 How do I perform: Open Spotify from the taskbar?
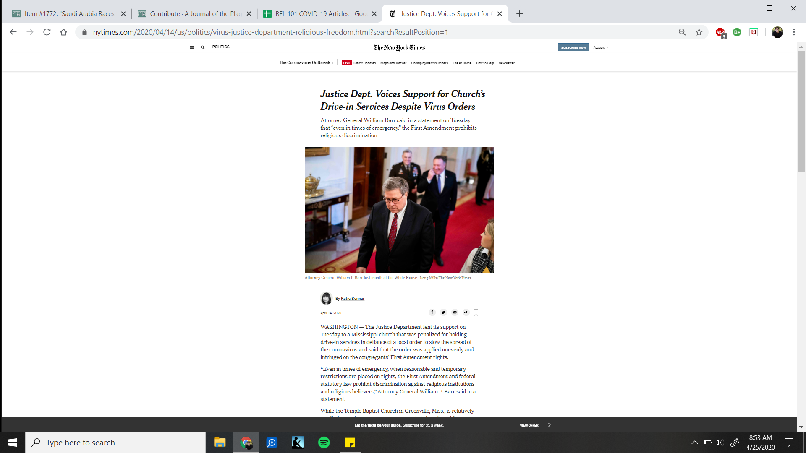pos(324,443)
